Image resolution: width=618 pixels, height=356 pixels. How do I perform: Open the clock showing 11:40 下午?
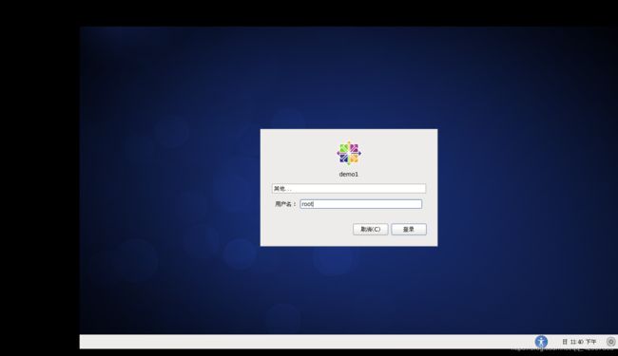tap(579, 342)
